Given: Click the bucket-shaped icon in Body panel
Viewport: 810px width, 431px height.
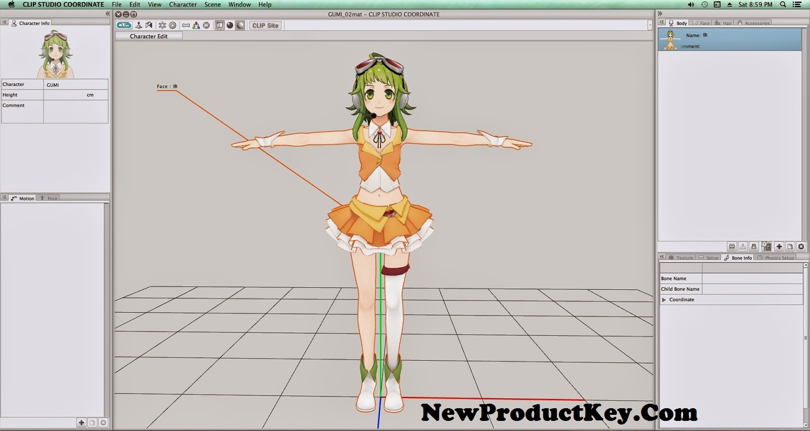Looking at the screenshot, I should click(754, 246).
